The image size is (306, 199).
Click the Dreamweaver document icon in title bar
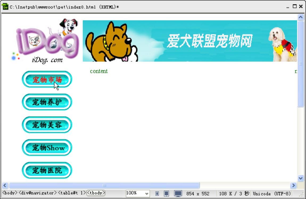(5, 7)
